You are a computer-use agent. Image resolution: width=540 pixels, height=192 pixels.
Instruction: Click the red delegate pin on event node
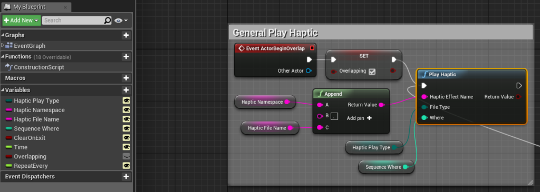point(312,48)
